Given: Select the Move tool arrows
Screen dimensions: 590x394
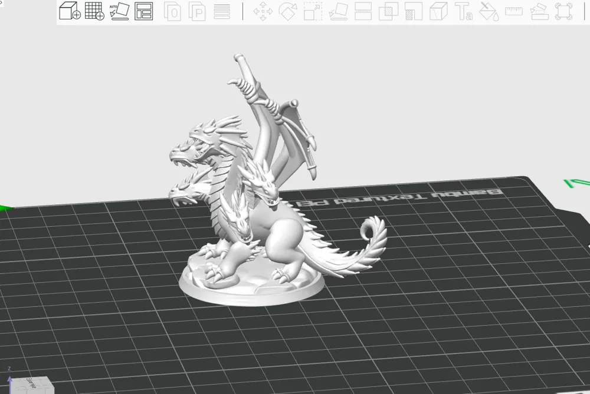Looking at the screenshot, I should (x=263, y=11).
